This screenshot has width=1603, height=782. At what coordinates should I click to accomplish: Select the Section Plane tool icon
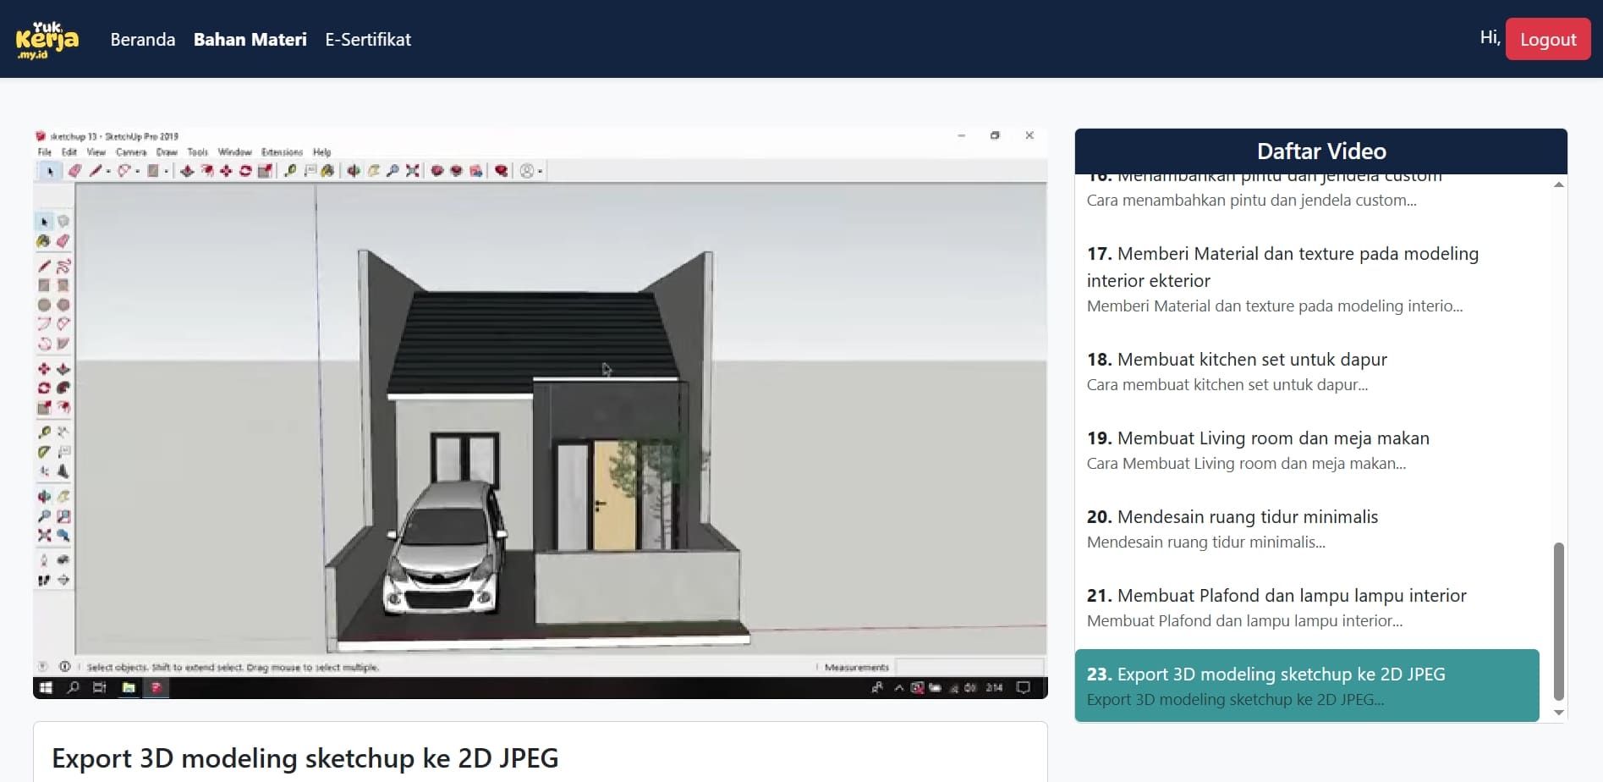coord(63,581)
